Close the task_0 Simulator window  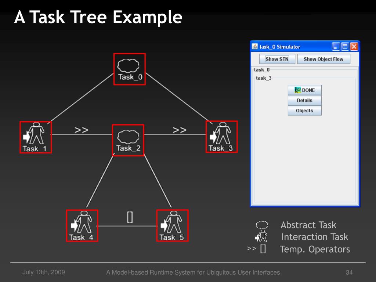point(354,47)
